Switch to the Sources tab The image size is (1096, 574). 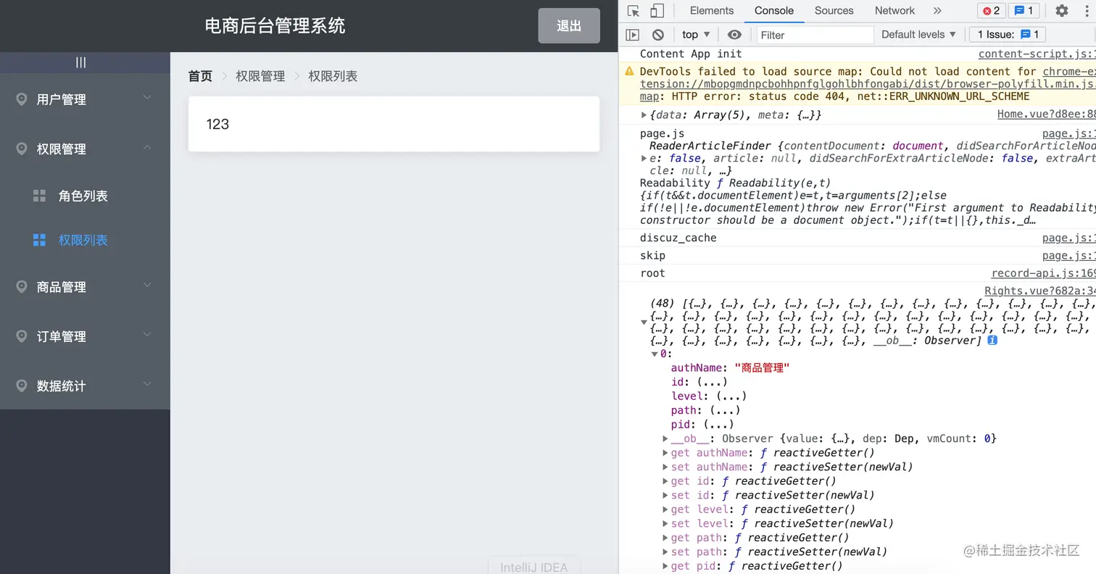click(x=834, y=11)
